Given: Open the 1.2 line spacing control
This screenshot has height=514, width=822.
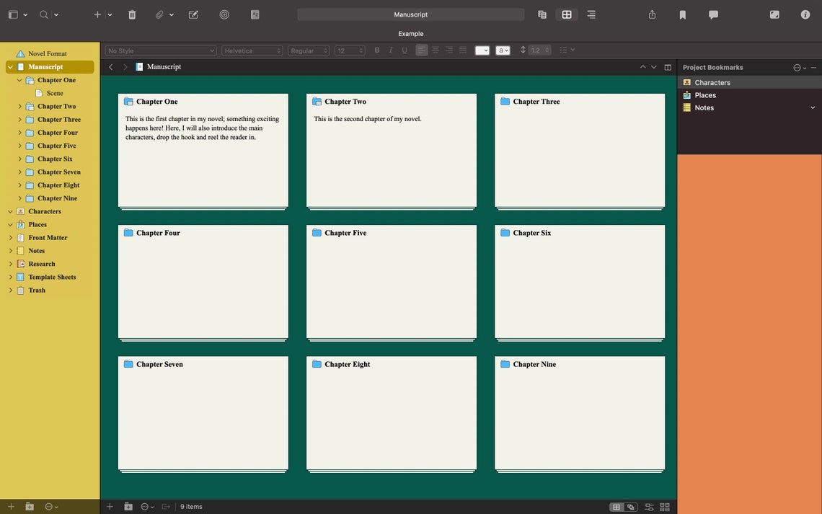Looking at the screenshot, I should [x=539, y=50].
